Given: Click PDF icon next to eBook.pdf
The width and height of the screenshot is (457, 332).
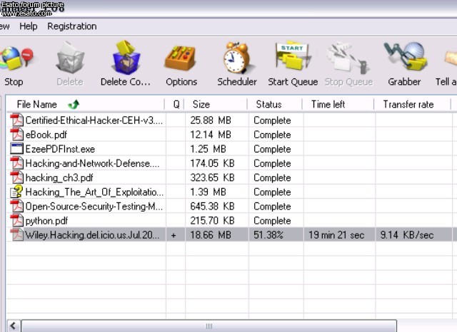Looking at the screenshot, I should click(x=17, y=135).
